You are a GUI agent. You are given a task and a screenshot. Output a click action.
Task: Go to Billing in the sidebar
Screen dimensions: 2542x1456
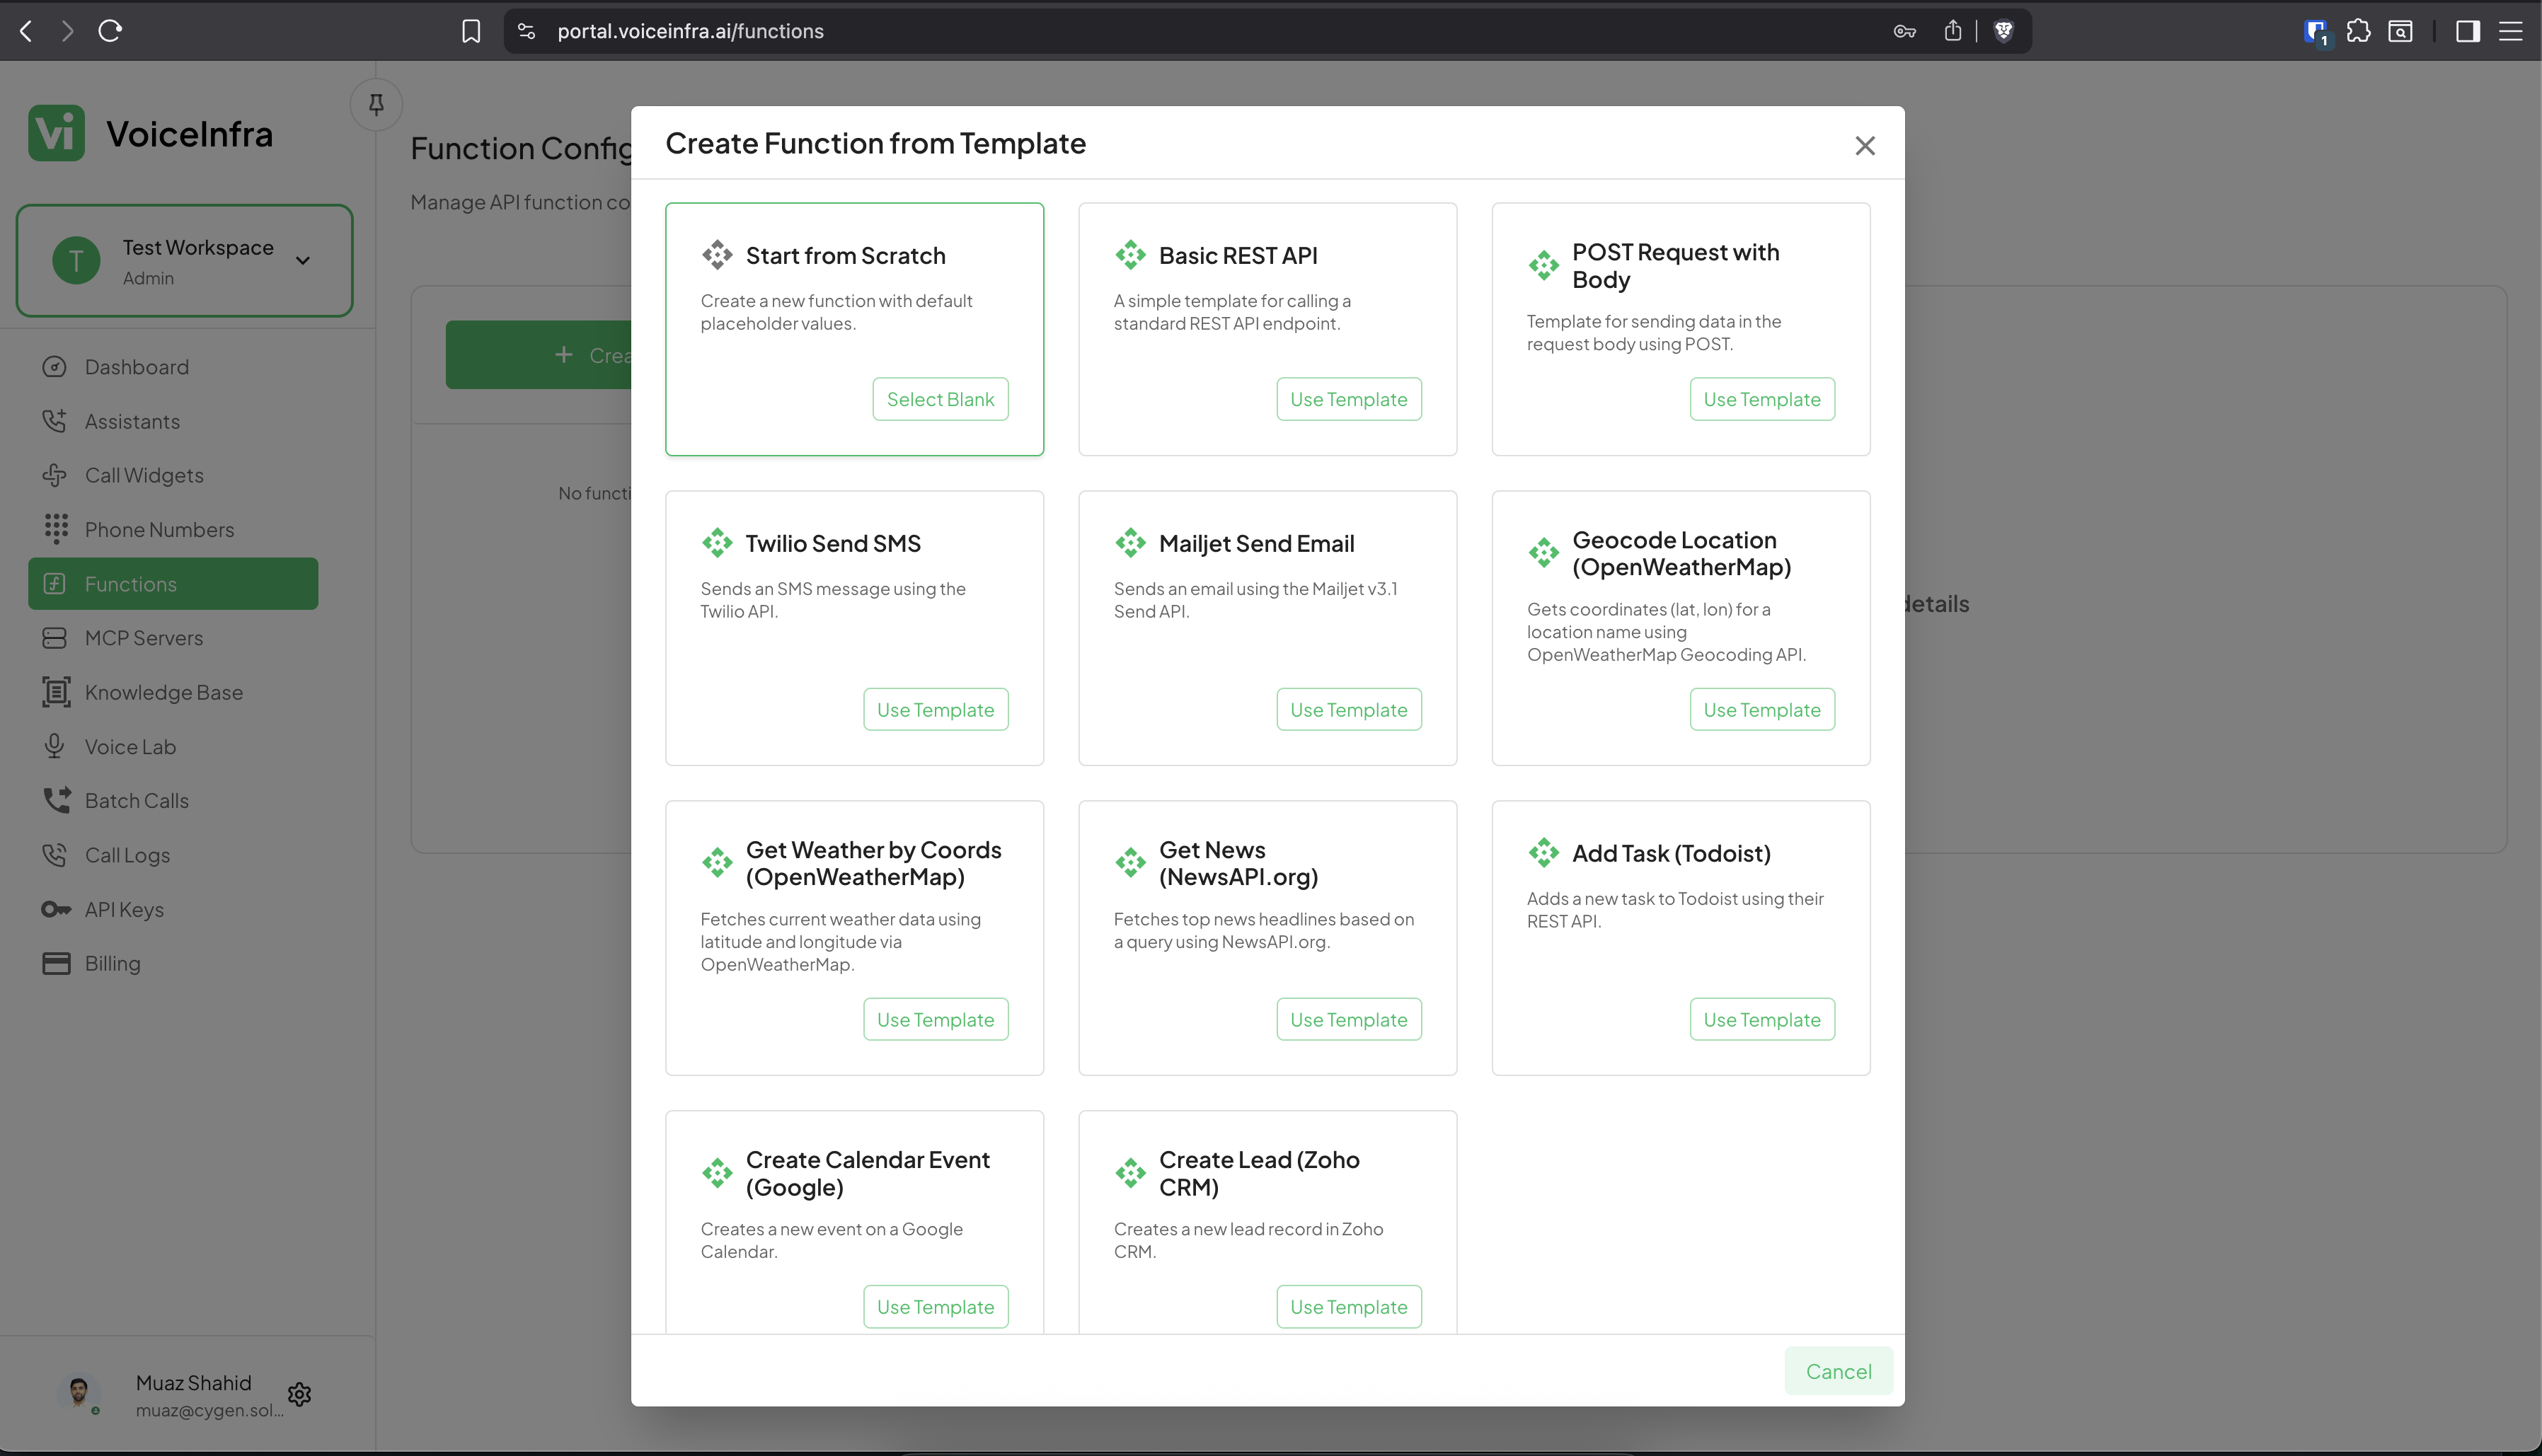[x=173, y=963]
